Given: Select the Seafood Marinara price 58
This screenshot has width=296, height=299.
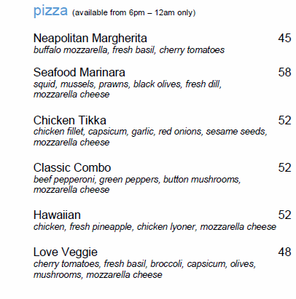Looking at the screenshot, I should pos(284,72).
